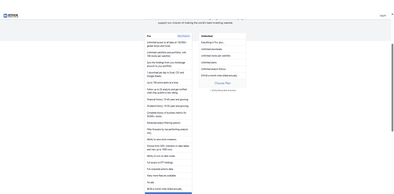
Task: Click "Dividend history: 10-50 years" row
Action: 168,106
